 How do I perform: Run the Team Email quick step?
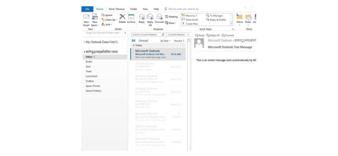(x=190, y=19)
